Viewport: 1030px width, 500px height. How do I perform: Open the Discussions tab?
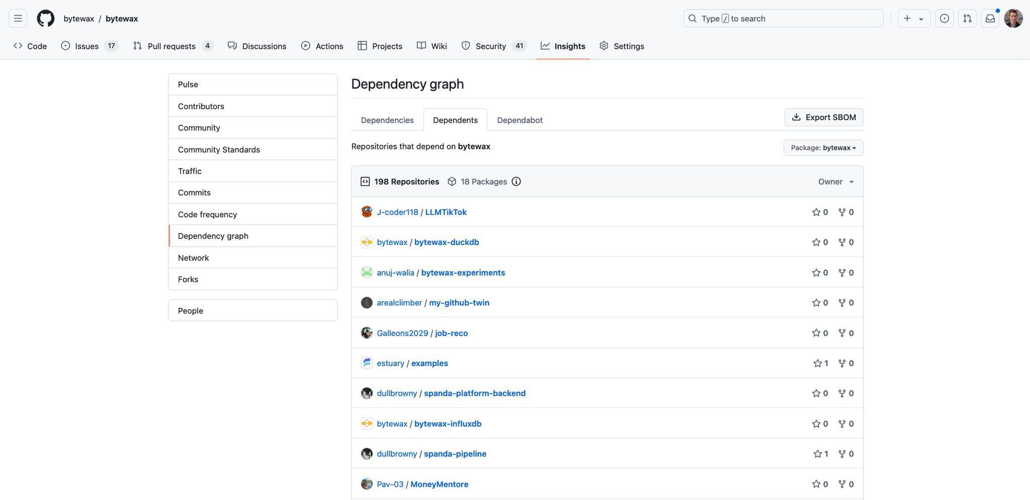(x=257, y=46)
